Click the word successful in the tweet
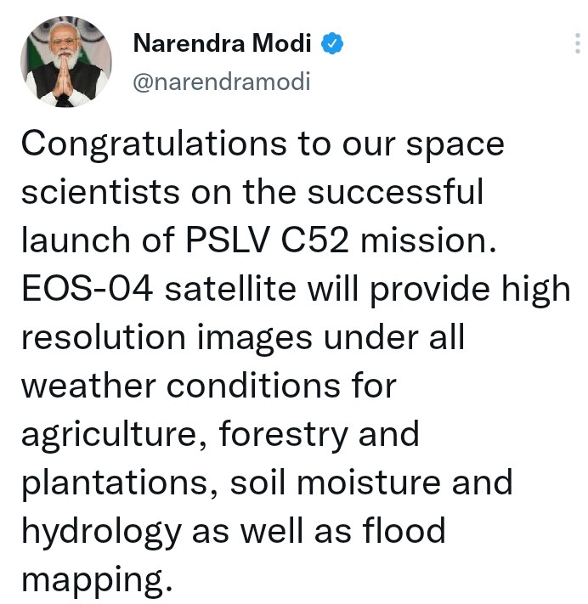The height and width of the screenshot is (604, 588). point(395,191)
